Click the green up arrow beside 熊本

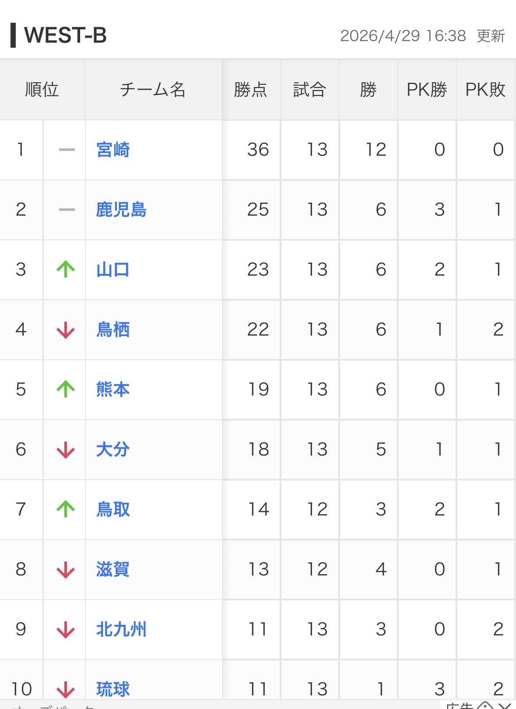[x=66, y=389]
